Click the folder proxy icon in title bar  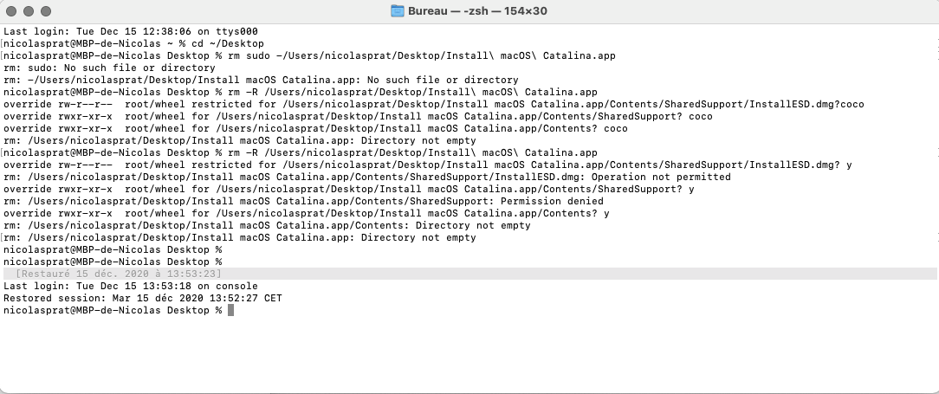click(x=398, y=11)
